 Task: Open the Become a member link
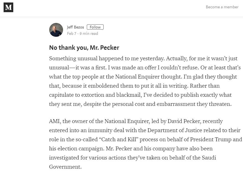(222, 7)
